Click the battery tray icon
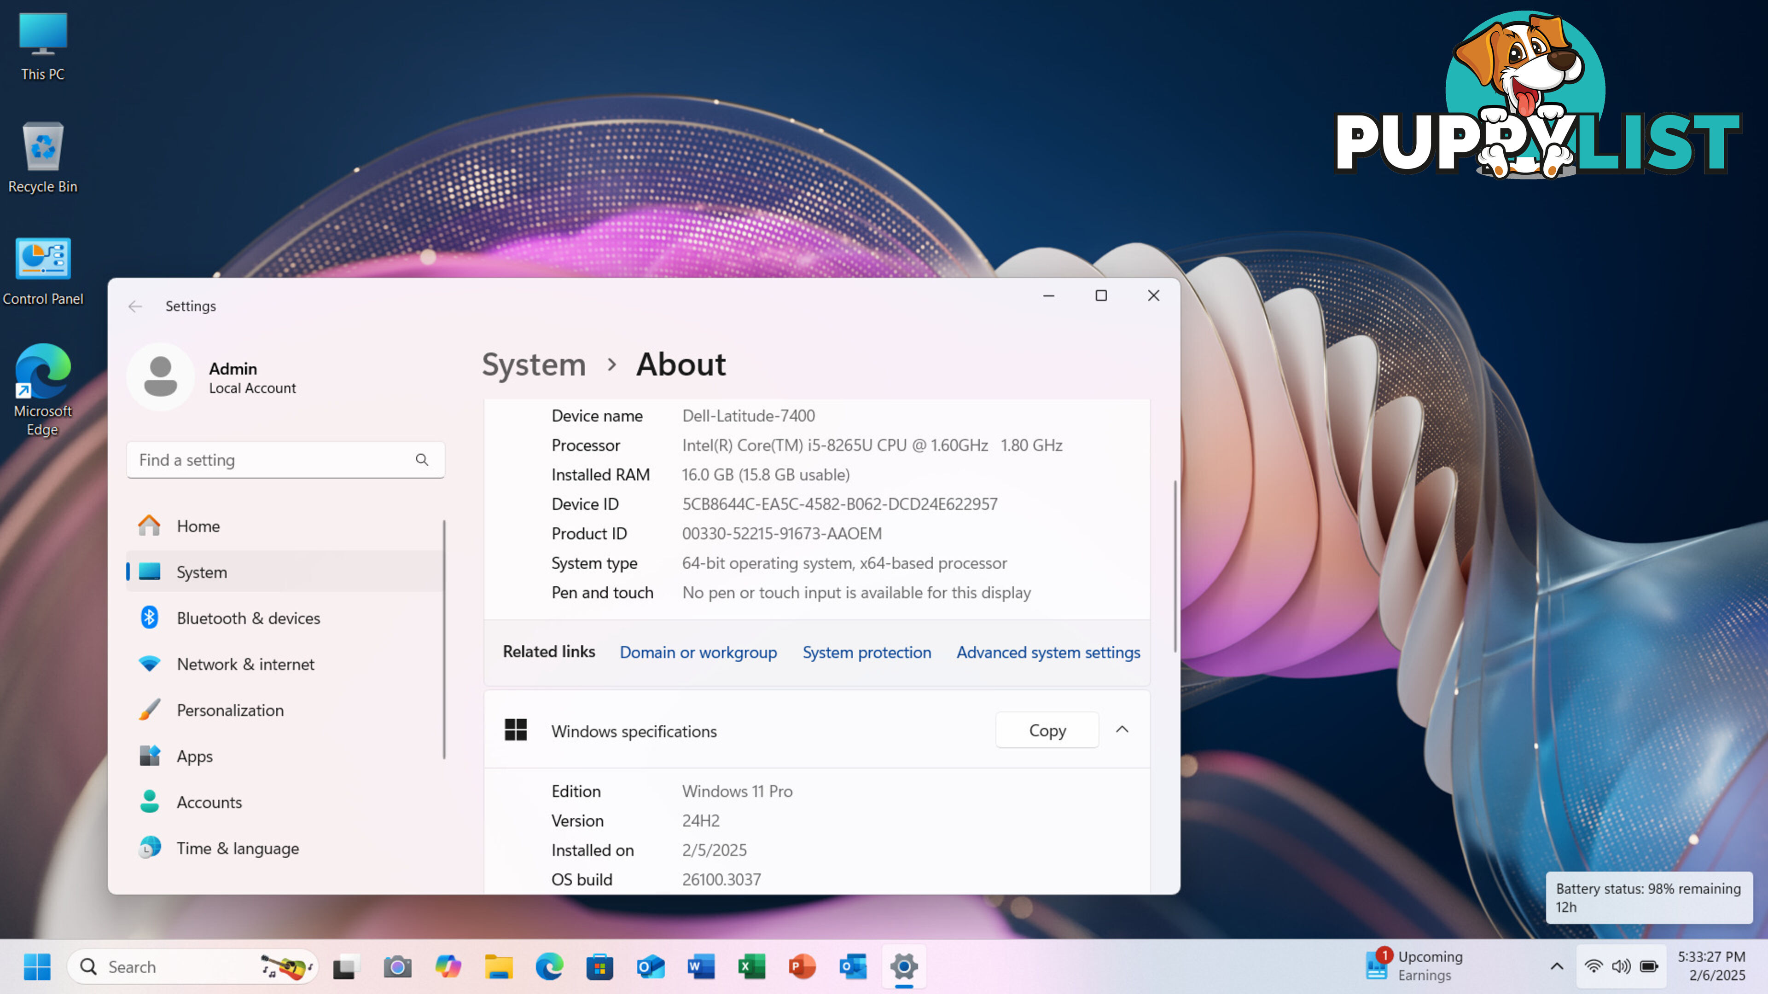 [1649, 966]
